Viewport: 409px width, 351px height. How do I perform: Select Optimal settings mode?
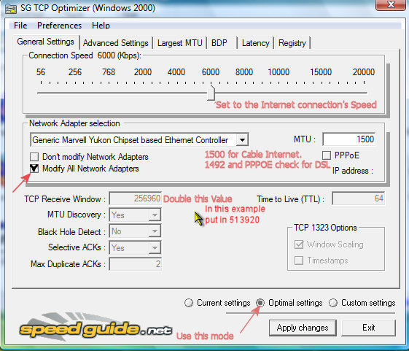(x=260, y=303)
